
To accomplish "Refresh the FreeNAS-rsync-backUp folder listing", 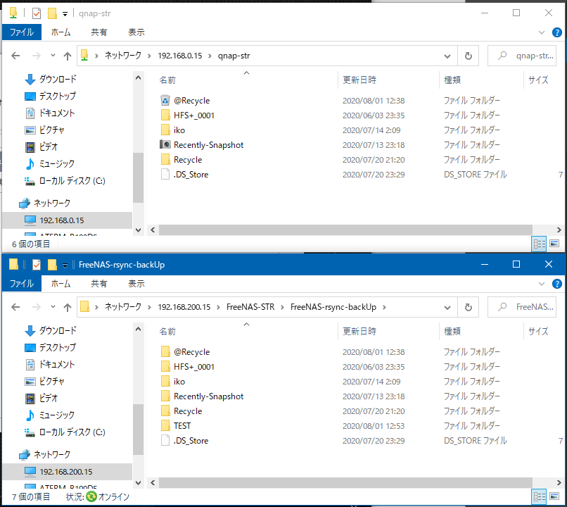I will click(469, 307).
